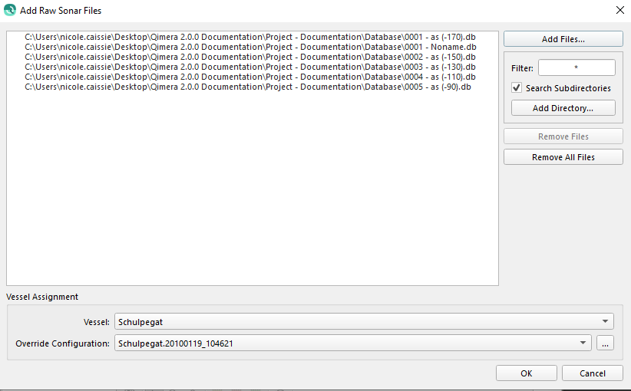Toggle the Search Subdirectories checkbox
The width and height of the screenshot is (631, 391).
pyautogui.click(x=517, y=88)
